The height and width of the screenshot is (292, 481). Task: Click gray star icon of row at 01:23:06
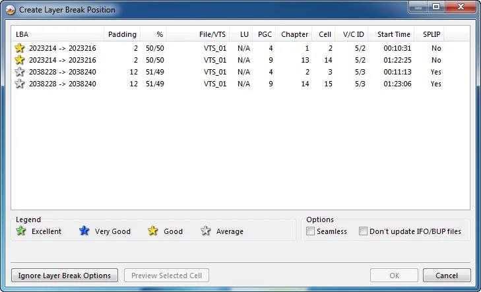[20, 84]
